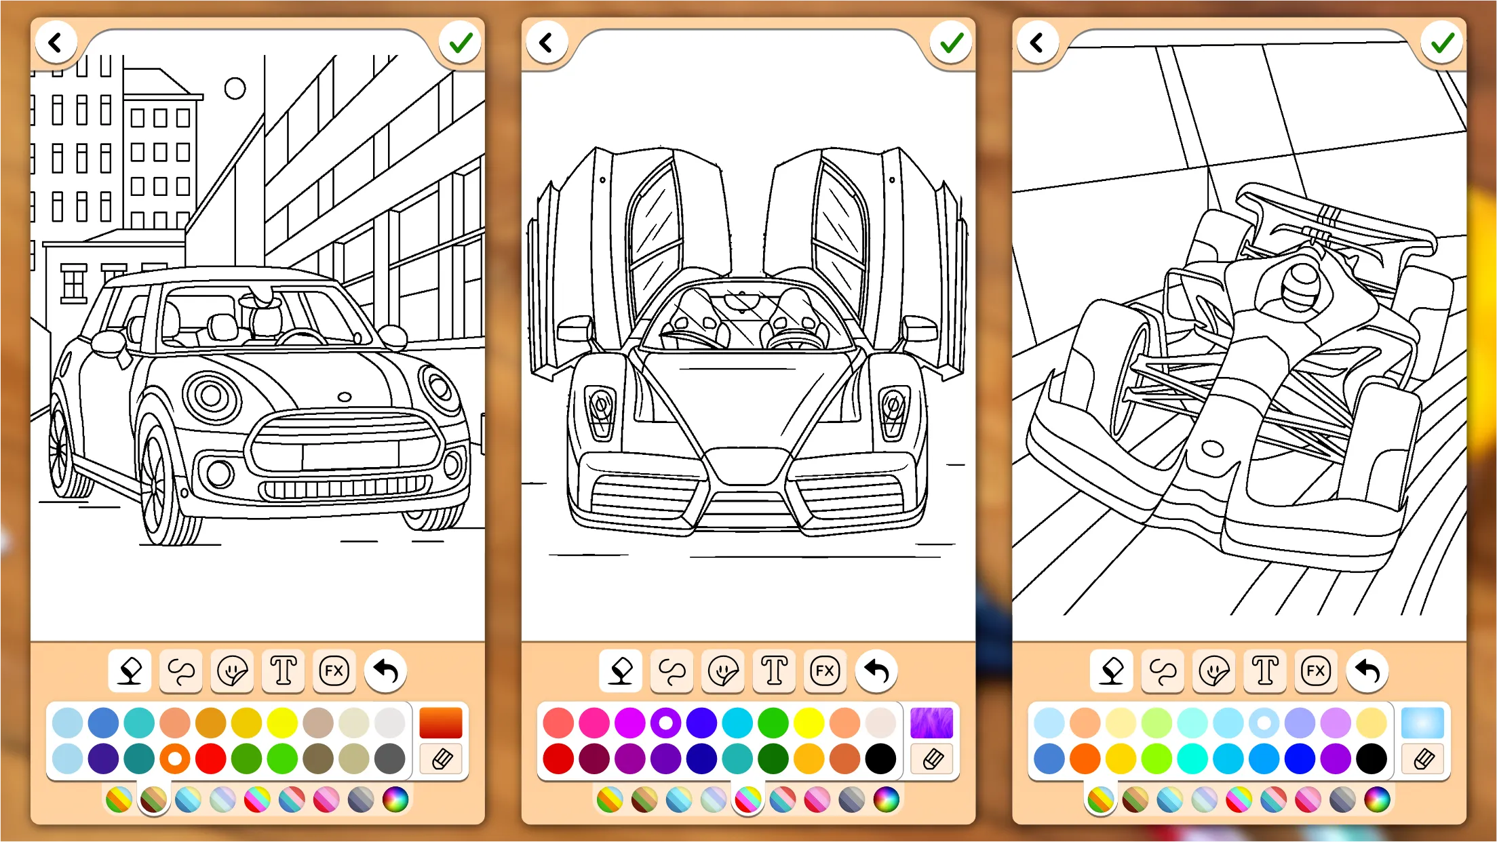This screenshot has width=1497, height=842.
Task: Activate the text tool in the first panel
Action: point(283,671)
